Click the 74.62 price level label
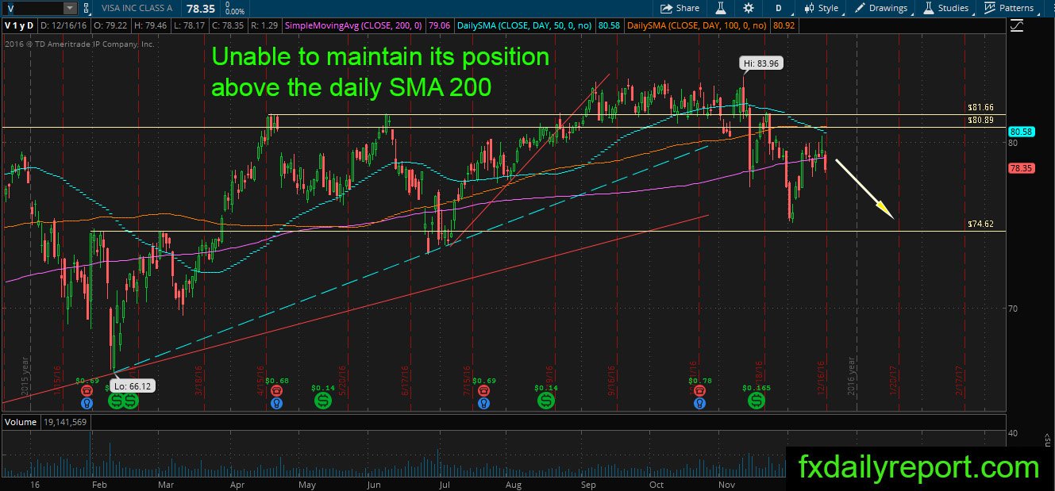 981,224
